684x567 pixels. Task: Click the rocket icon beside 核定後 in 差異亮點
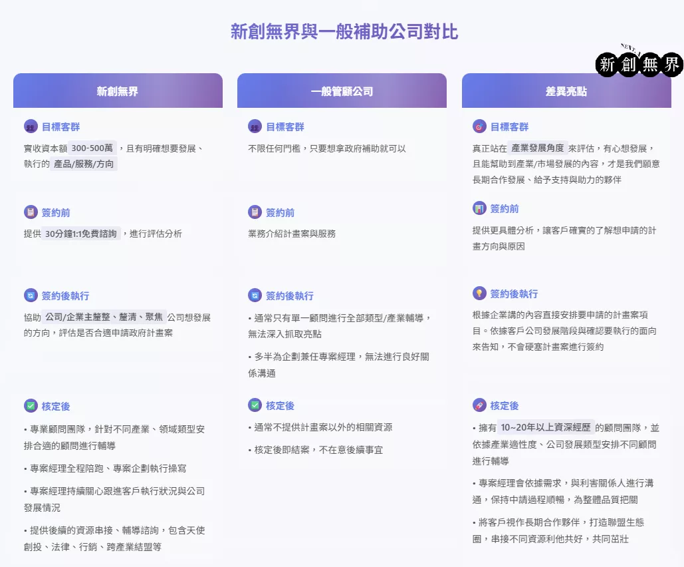[x=479, y=405]
